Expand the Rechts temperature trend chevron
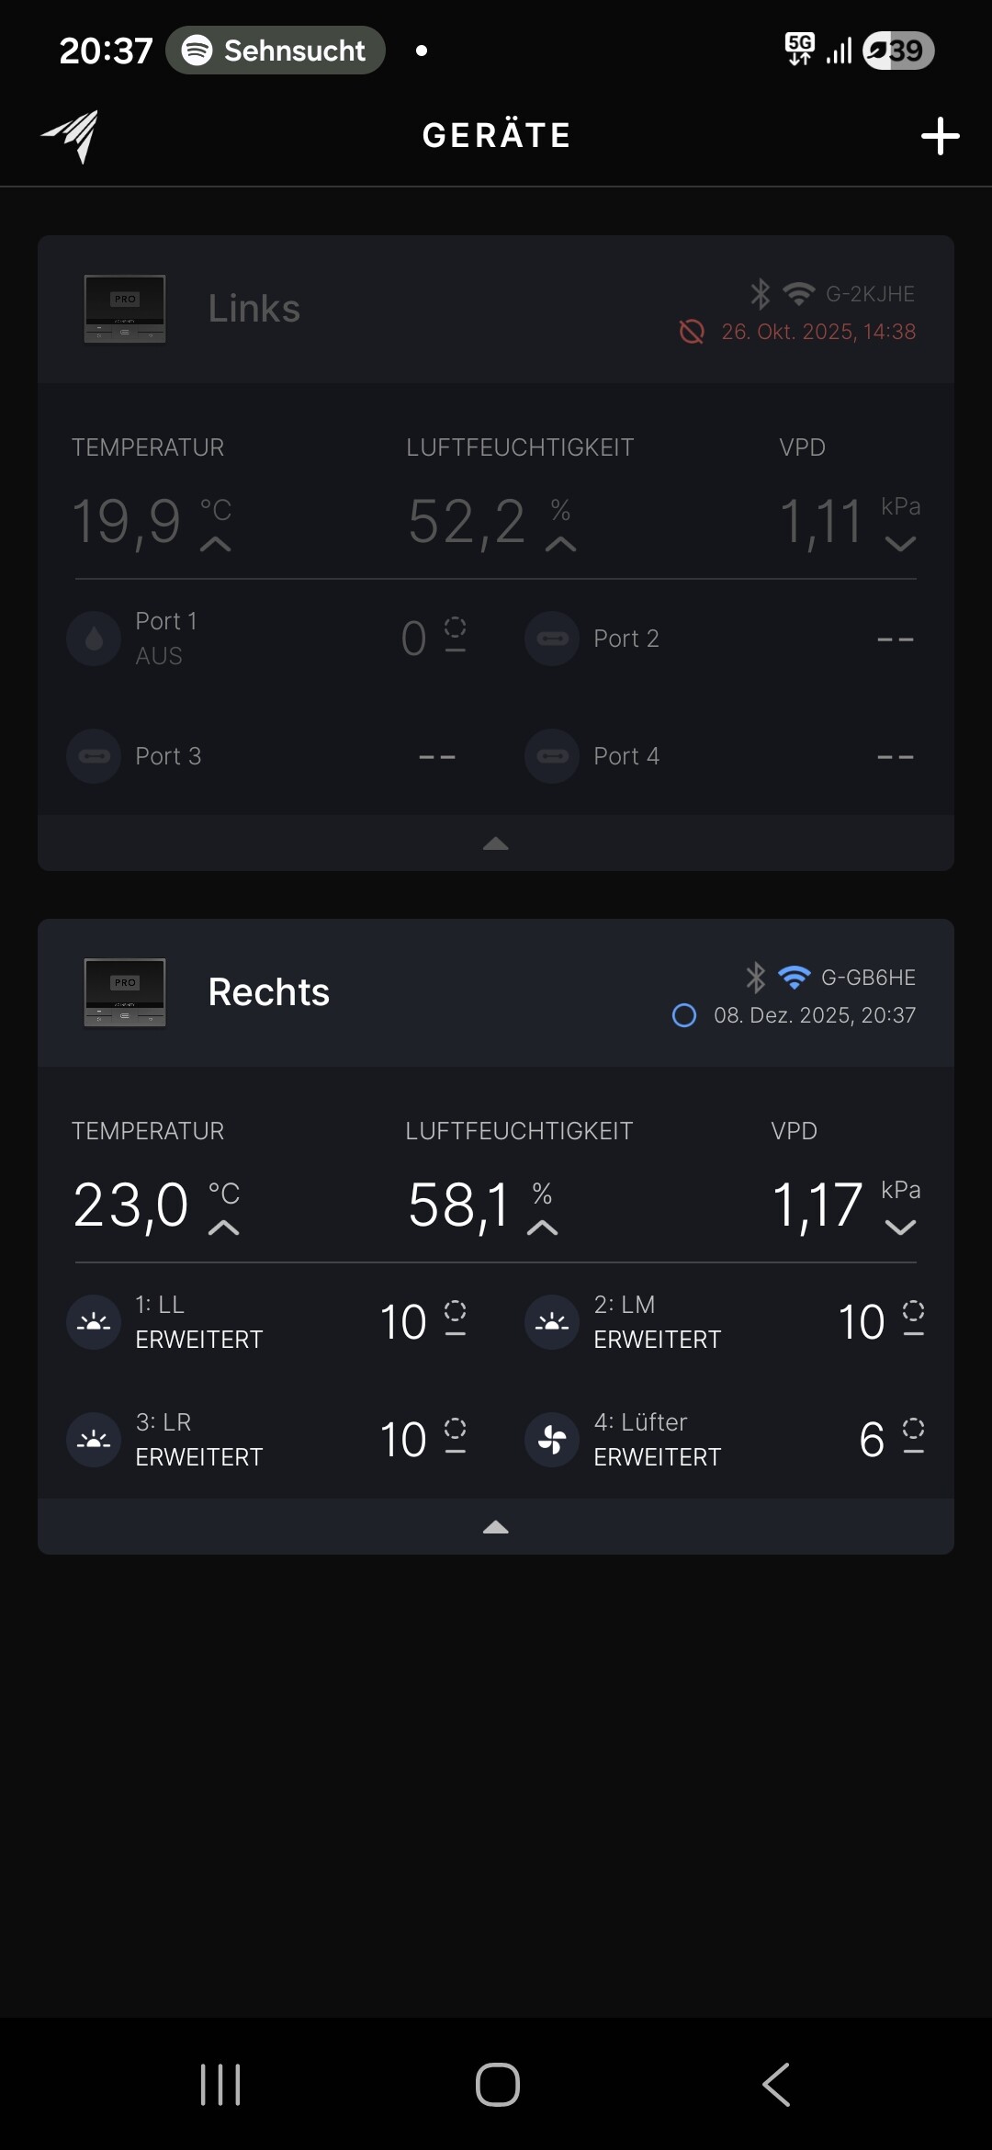The height and width of the screenshot is (2150, 992). [x=223, y=1228]
